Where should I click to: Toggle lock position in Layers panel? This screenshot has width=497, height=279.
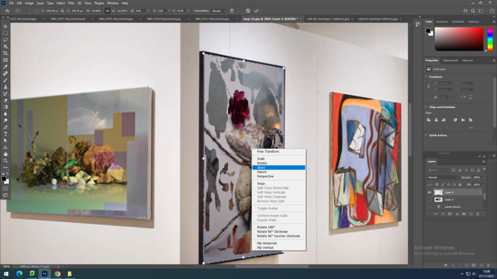(x=448, y=185)
